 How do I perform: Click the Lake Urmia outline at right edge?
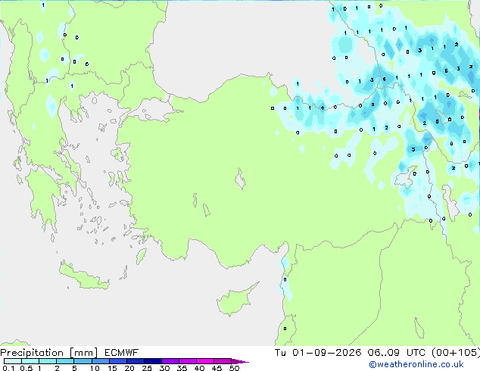coord(450,201)
